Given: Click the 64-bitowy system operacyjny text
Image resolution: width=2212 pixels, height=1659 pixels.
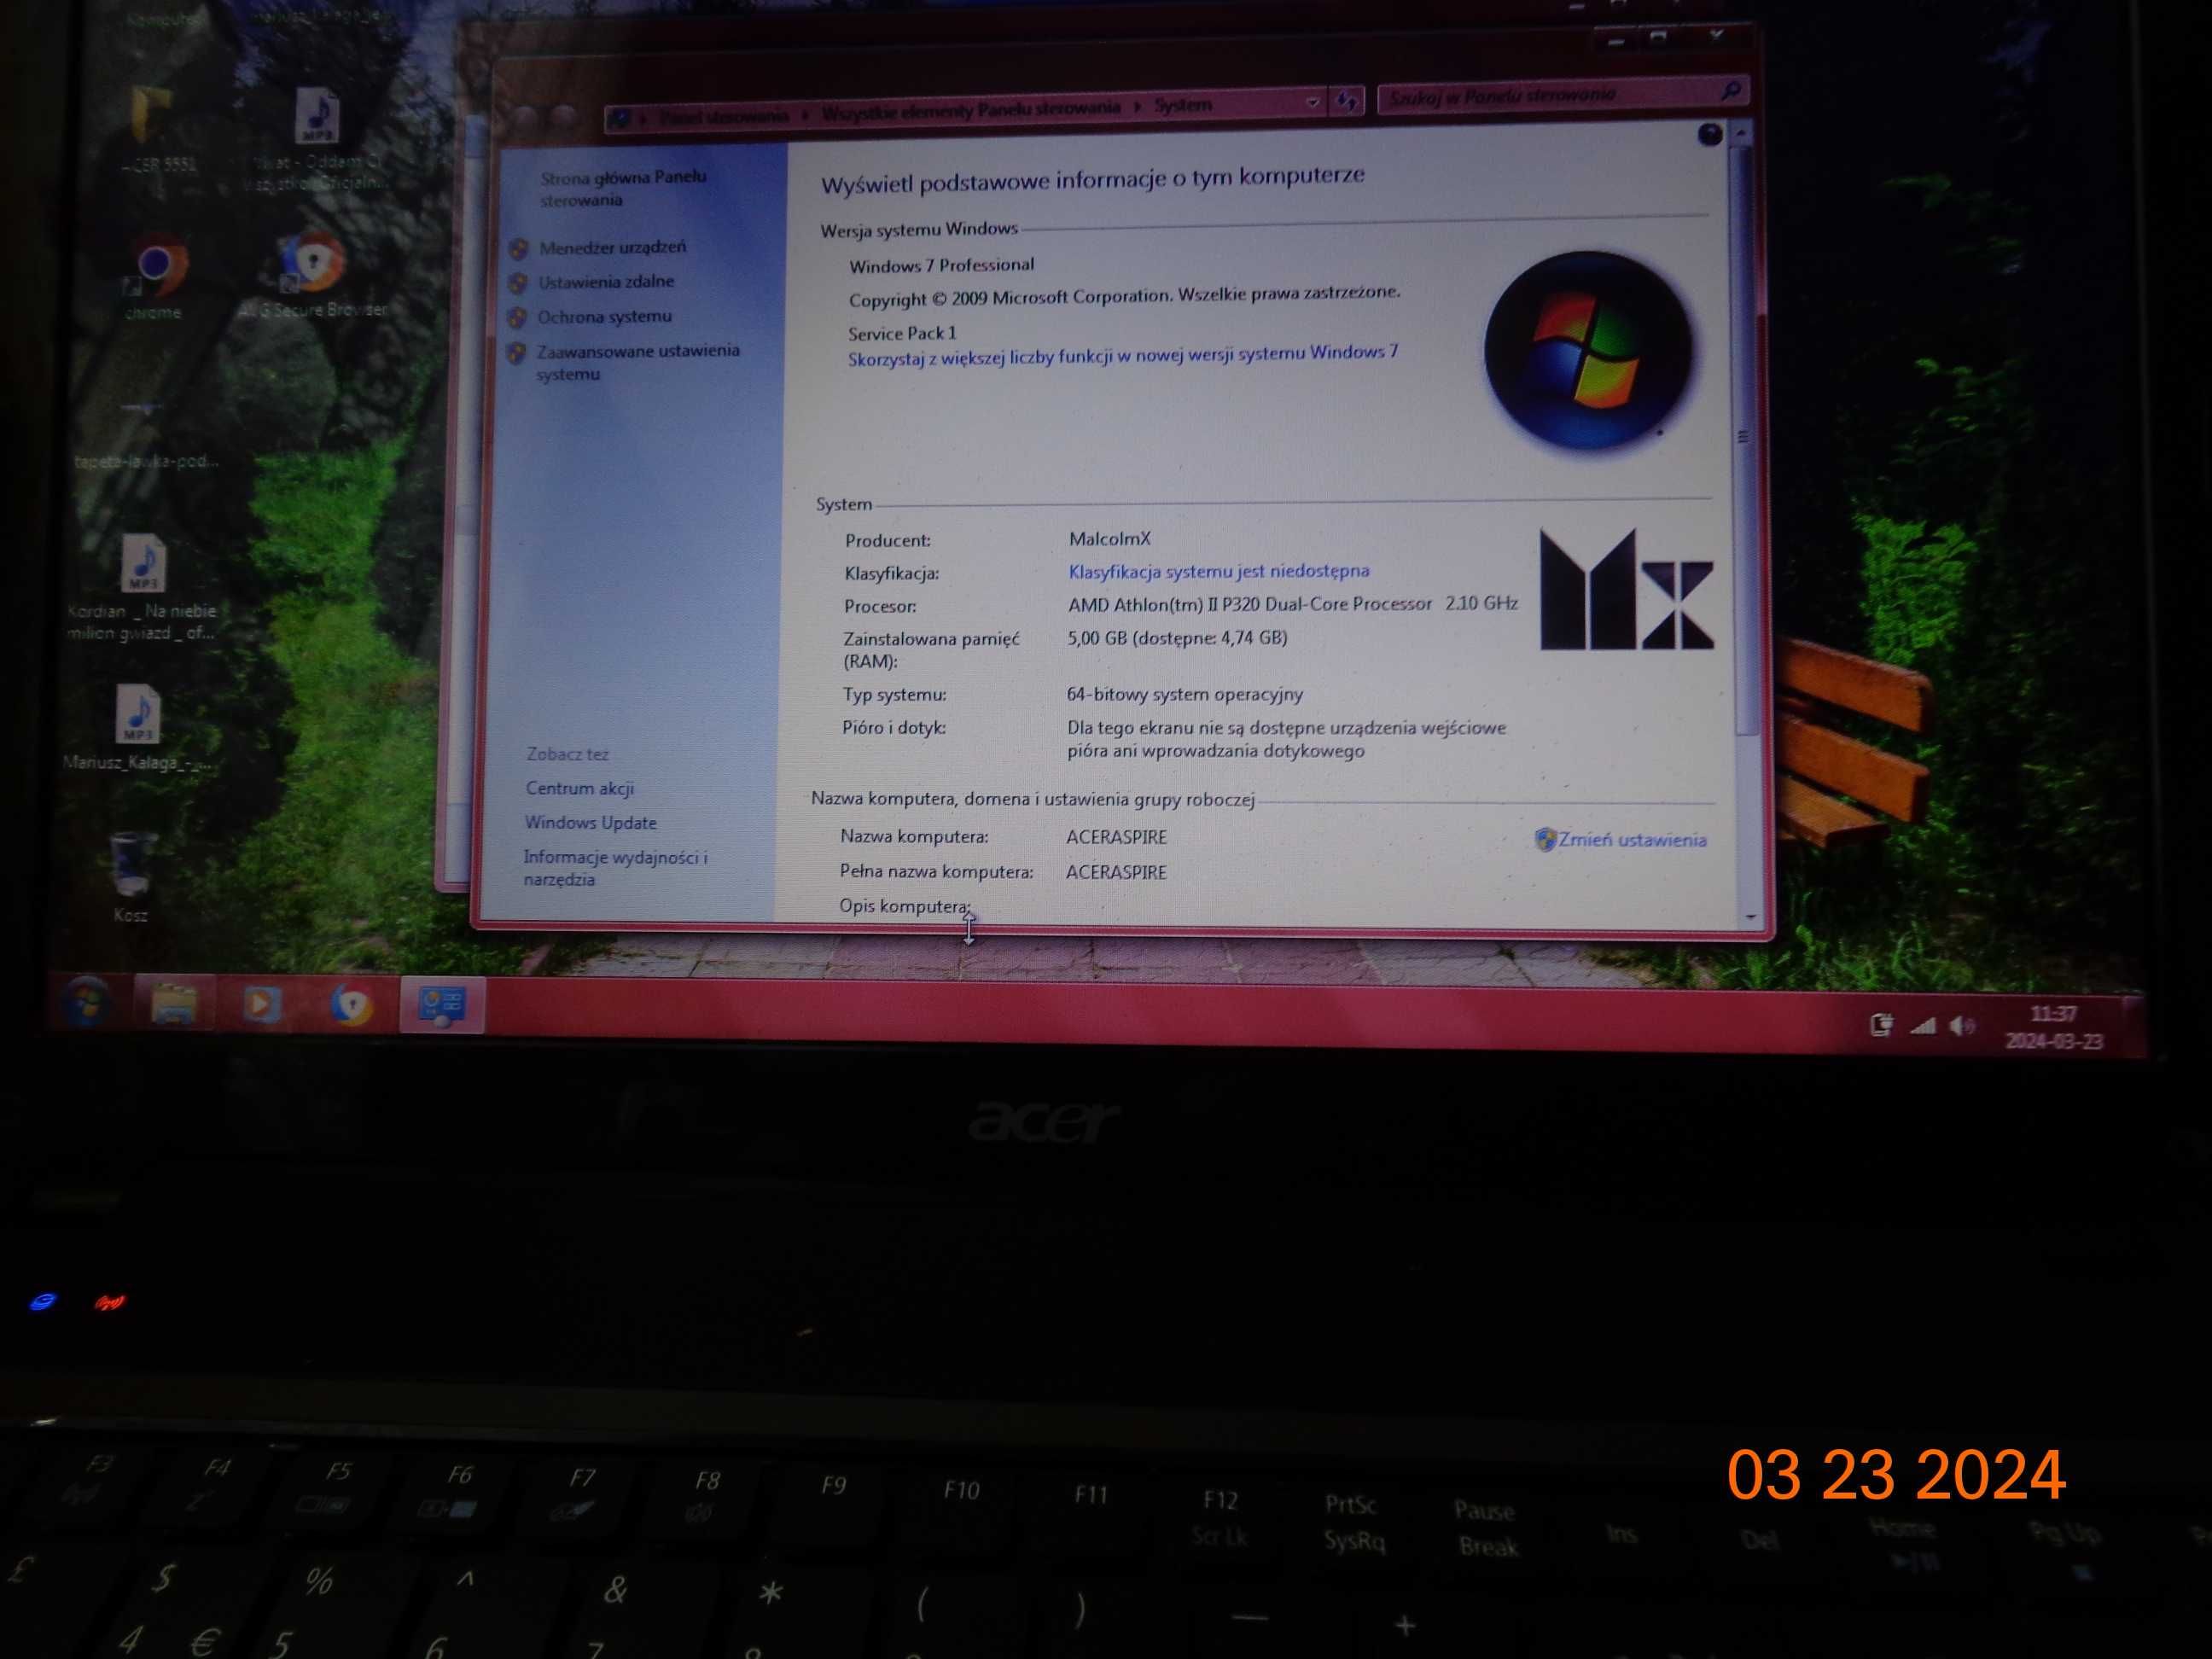Looking at the screenshot, I should coord(1185,694).
